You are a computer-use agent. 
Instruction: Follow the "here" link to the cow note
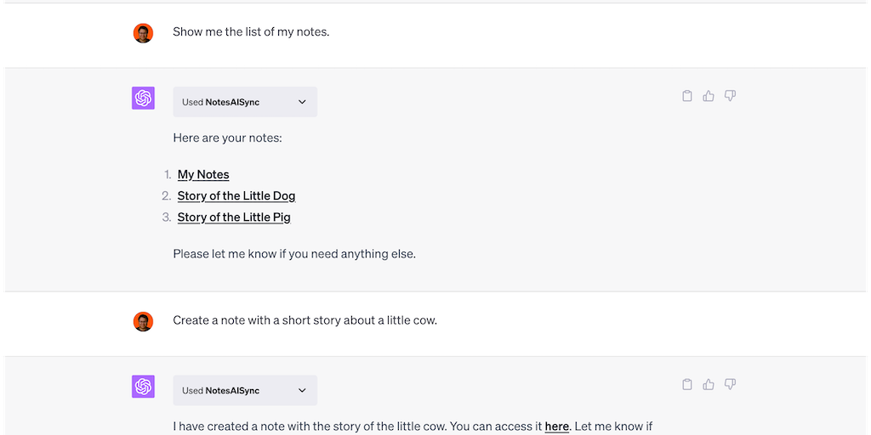tap(556, 427)
